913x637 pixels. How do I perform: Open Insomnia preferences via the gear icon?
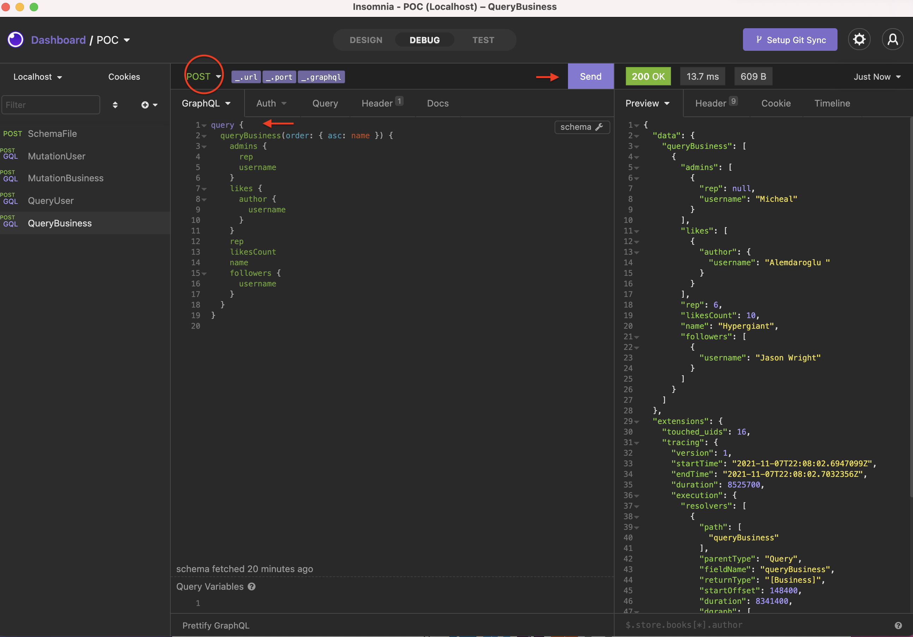(x=859, y=39)
